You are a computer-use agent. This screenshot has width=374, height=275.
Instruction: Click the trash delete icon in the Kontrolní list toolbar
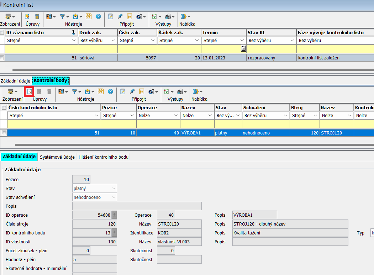[37, 16]
